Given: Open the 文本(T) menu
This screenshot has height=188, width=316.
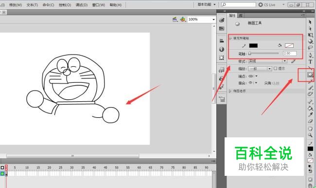Looking at the screenshot, I should pyautogui.click(x=32, y=5).
